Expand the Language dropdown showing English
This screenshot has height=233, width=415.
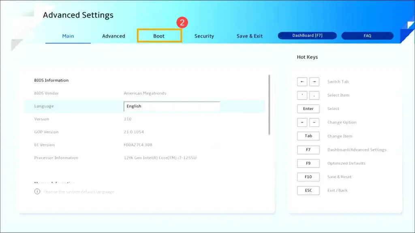(x=171, y=106)
